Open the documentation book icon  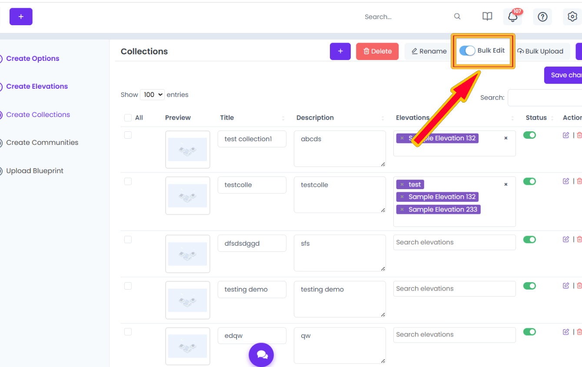pyautogui.click(x=487, y=17)
